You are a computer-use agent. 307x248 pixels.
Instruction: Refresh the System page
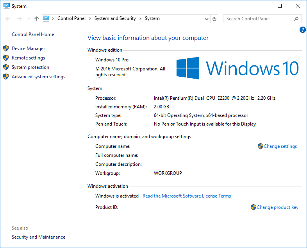pyautogui.click(x=214, y=19)
